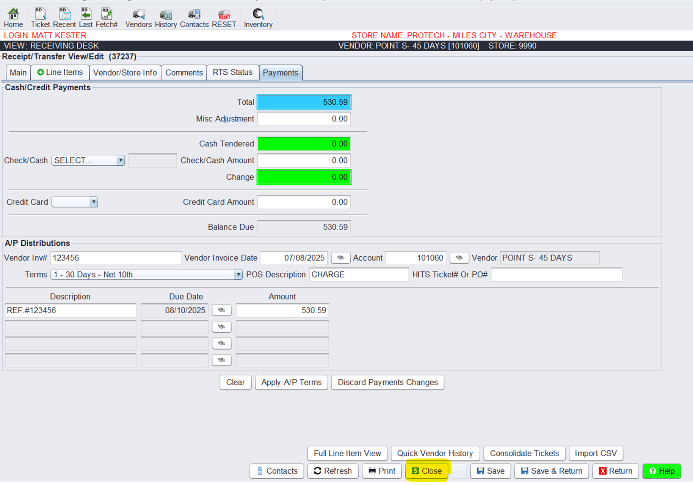
Task: Click the highlighted Close button
Action: tap(427, 471)
